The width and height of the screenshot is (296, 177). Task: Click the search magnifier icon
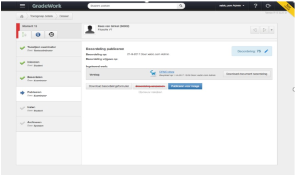pyautogui.click(x=180, y=6)
